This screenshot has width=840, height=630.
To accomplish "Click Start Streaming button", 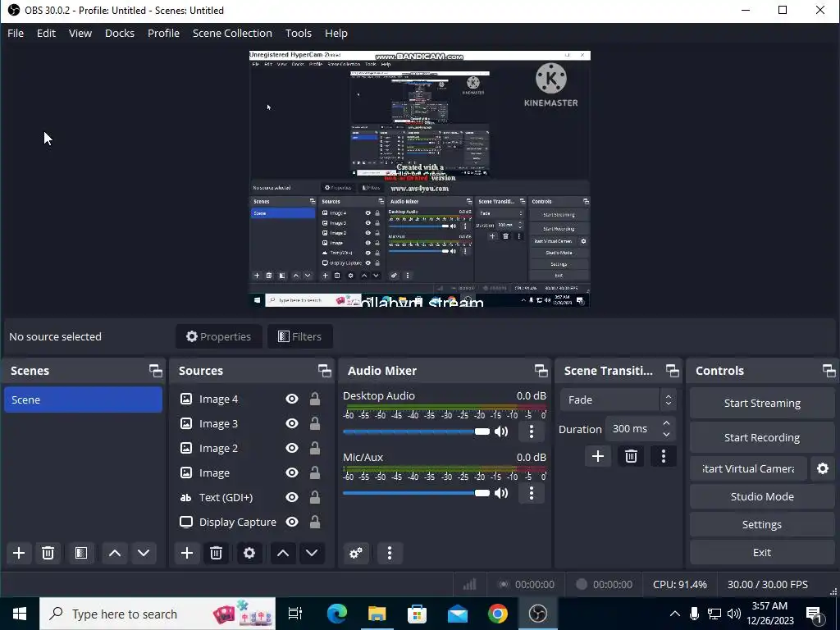I will pyautogui.click(x=762, y=404).
